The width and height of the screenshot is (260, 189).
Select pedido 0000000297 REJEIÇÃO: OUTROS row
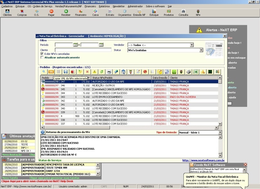[129, 85]
